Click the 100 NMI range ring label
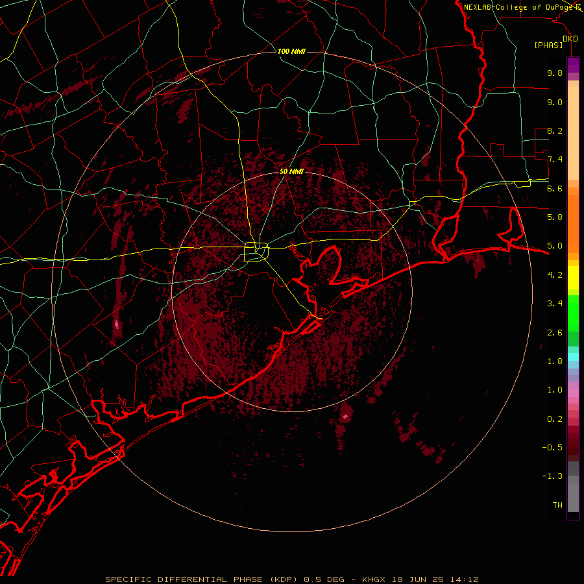 (291, 51)
